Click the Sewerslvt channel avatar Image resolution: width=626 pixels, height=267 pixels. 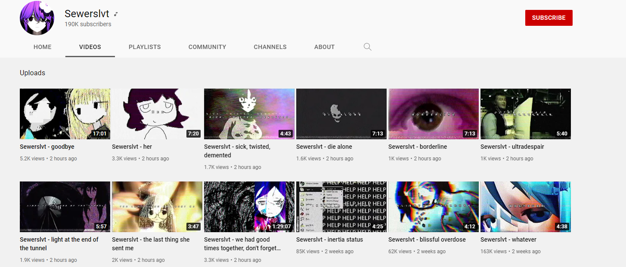(37, 18)
